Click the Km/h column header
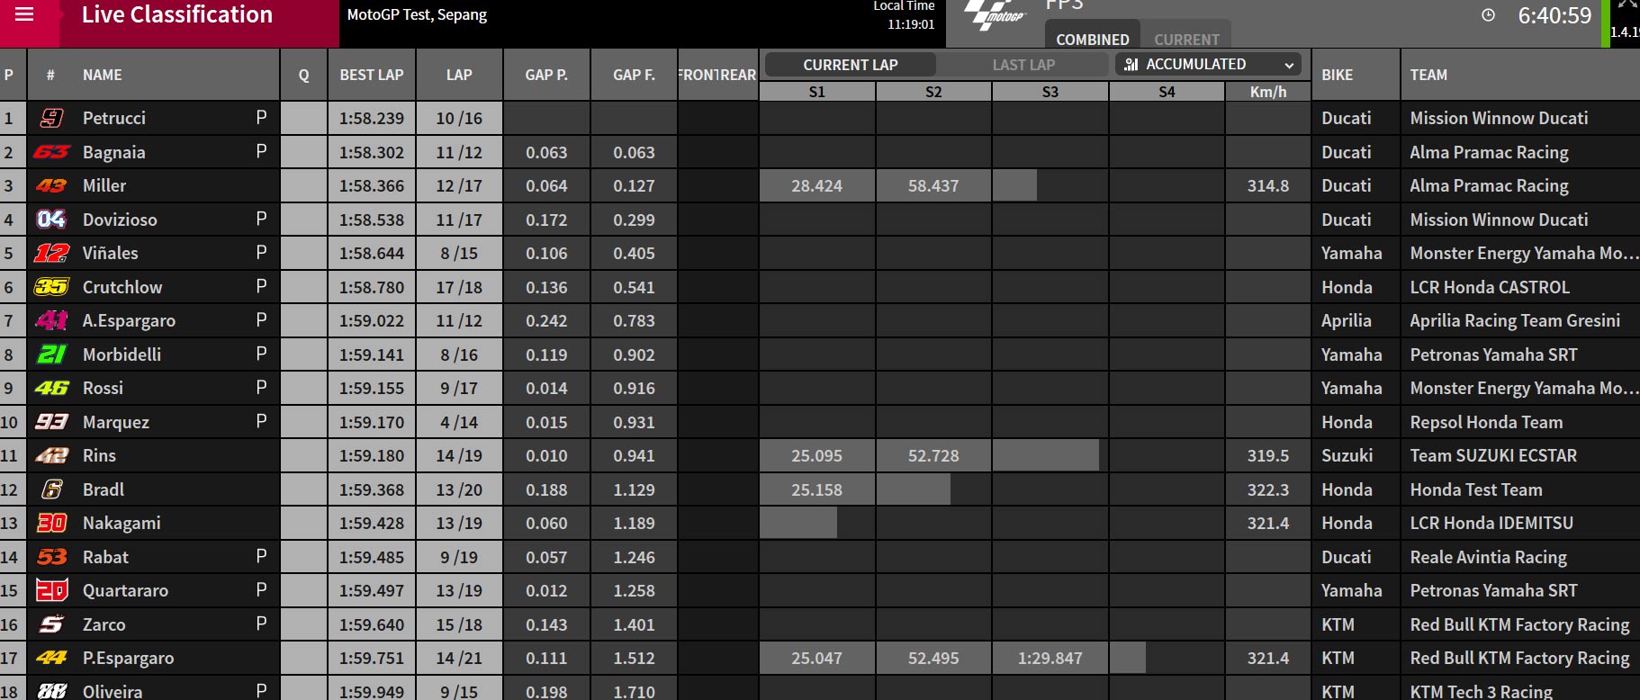1640x700 pixels. coord(1267,92)
